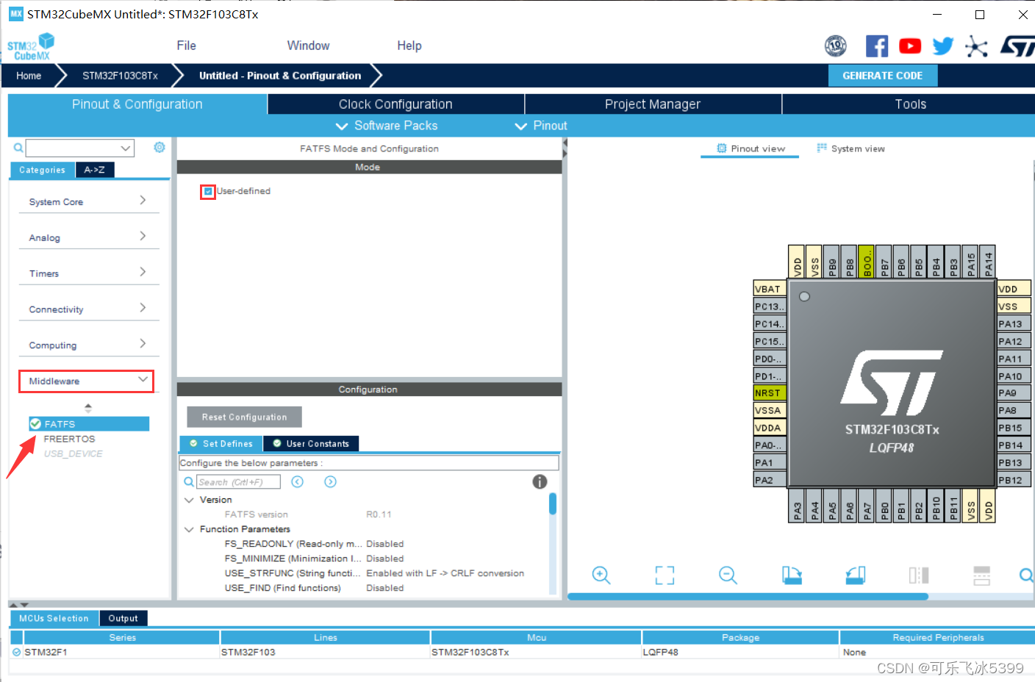
Task: Switch to Tools tab
Action: [910, 104]
